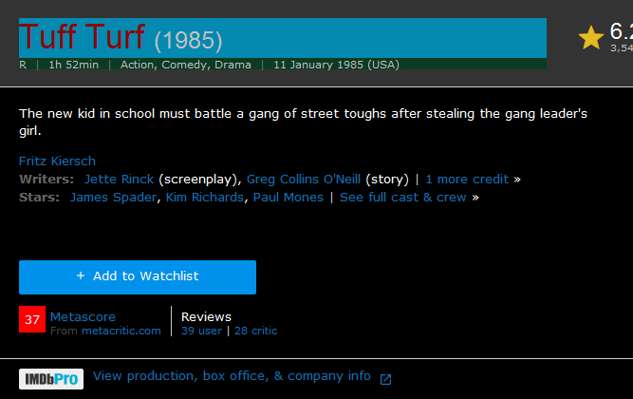Screen dimensions: 633x399
Task: Click the Drama genre link
Action: pos(233,65)
